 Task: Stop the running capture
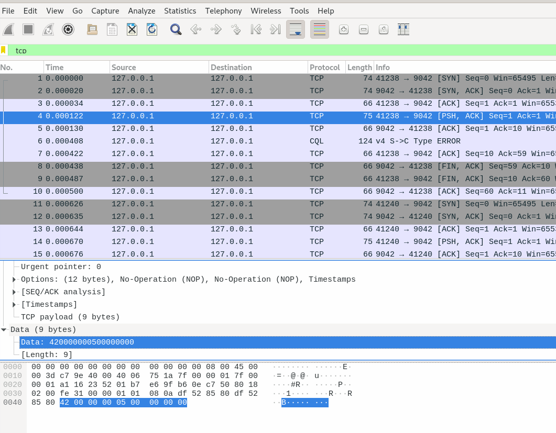click(28, 29)
